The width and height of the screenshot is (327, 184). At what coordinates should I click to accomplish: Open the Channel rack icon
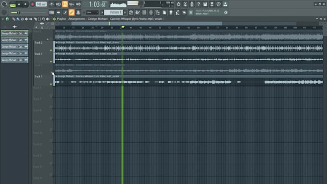pyautogui.click(x=144, y=12)
